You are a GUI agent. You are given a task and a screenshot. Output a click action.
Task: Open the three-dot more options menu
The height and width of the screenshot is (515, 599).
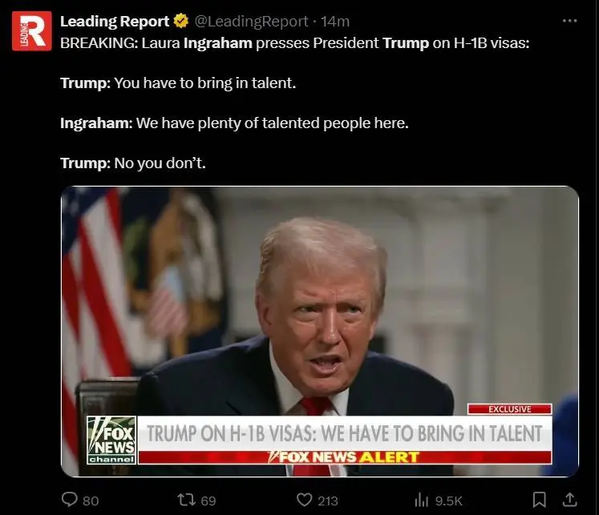tap(569, 21)
